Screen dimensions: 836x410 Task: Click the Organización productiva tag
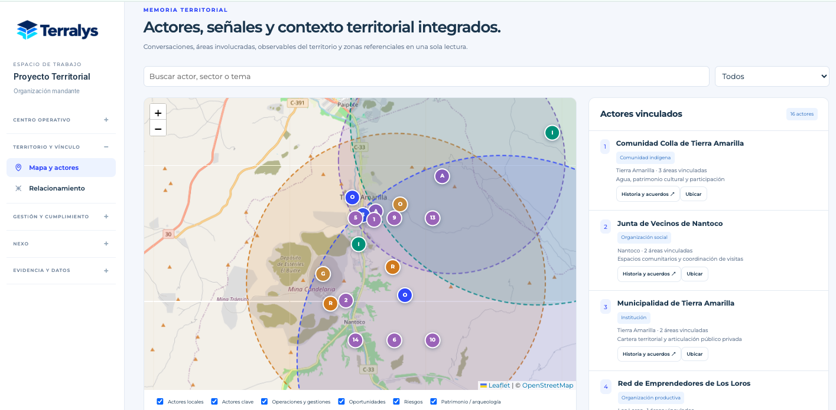[x=650, y=398]
